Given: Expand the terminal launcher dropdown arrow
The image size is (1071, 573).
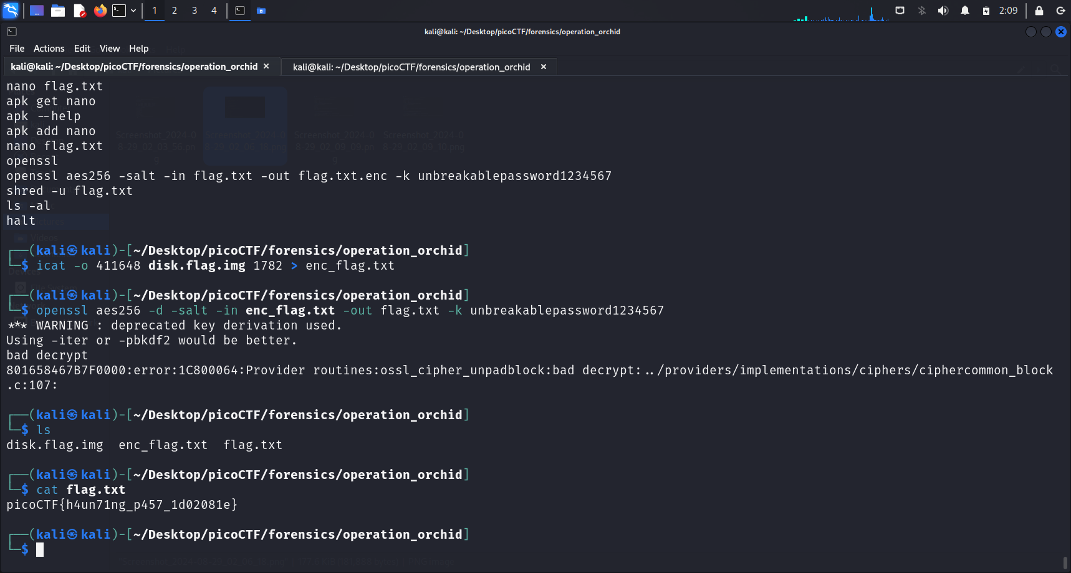Looking at the screenshot, I should 133,11.
